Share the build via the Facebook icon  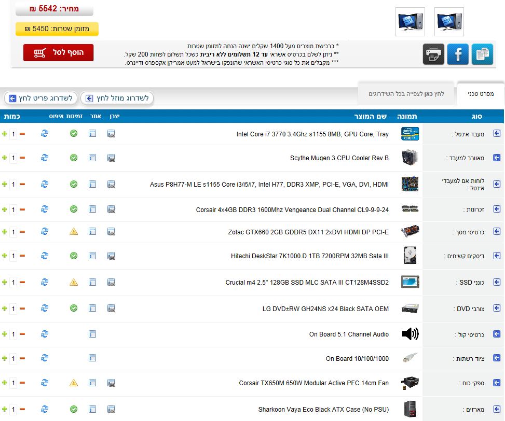tap(458, 54)
